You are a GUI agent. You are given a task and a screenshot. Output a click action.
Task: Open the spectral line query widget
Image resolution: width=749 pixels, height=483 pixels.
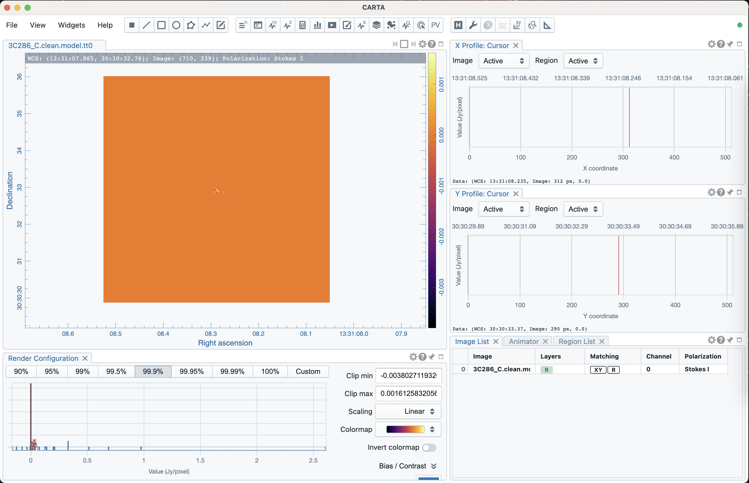tap(406, 25)
